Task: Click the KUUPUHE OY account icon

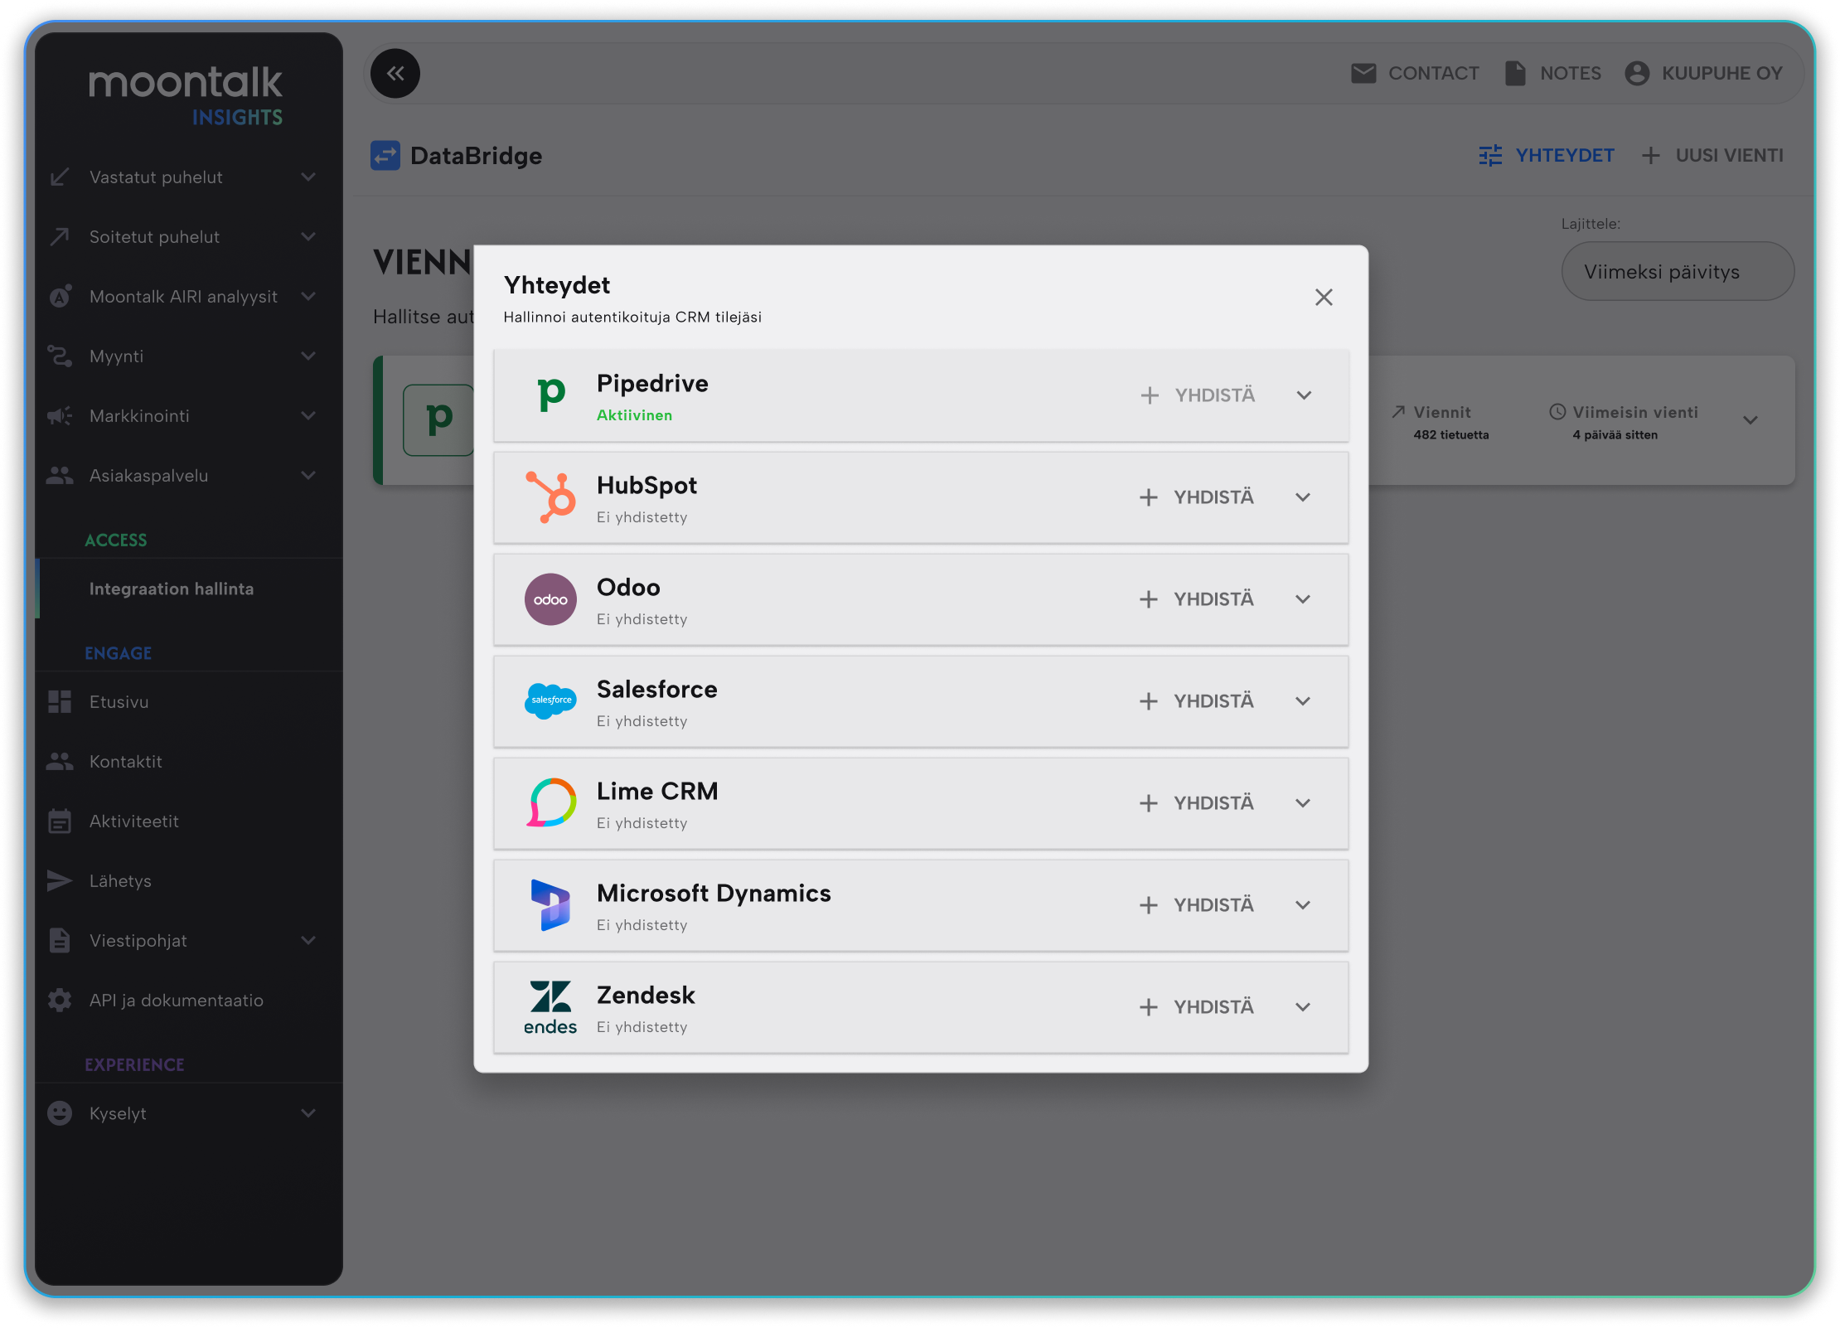Action: coord(1637,73)
